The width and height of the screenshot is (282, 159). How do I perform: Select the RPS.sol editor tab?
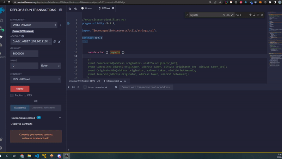(x=106, y=8)
